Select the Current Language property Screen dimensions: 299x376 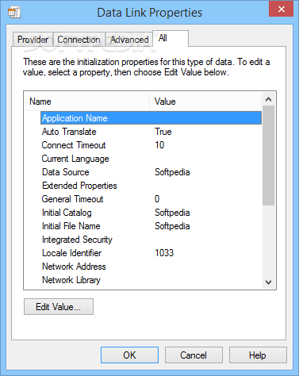(75, 159)
